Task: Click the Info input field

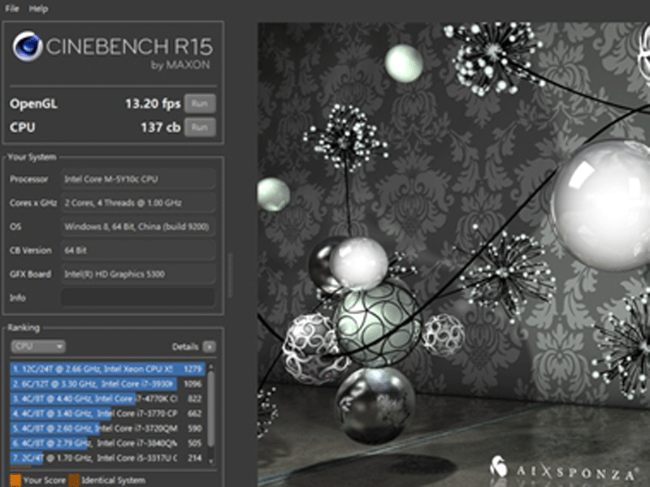Action: click(x=138, y=297)
